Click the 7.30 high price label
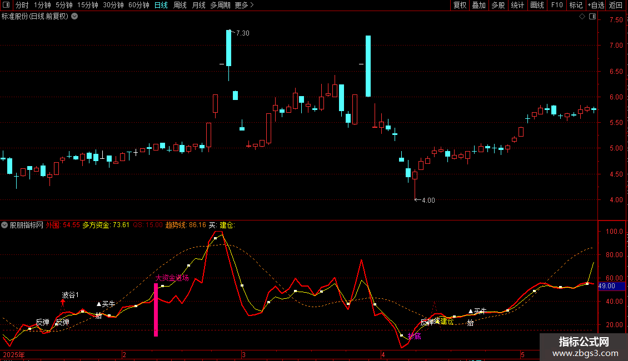 243,33
